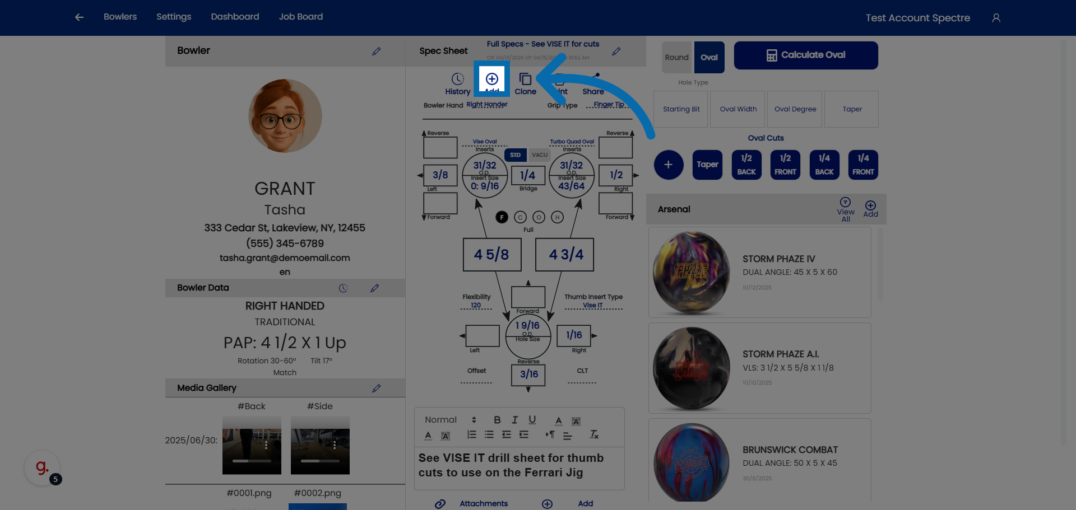Screen dimensions: 1076x510
Task: Insert a numbered list in notes
Action: click(472, 434)
